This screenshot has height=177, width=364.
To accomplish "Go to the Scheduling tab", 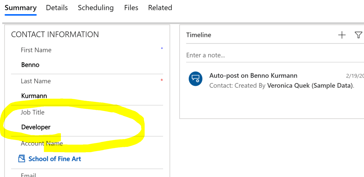I will point(96,8).
